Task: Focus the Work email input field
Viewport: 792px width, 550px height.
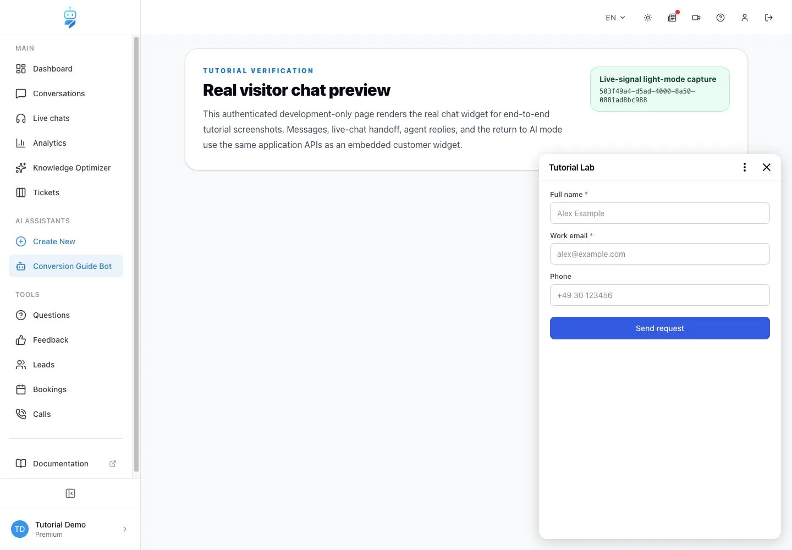Action: 660,254
